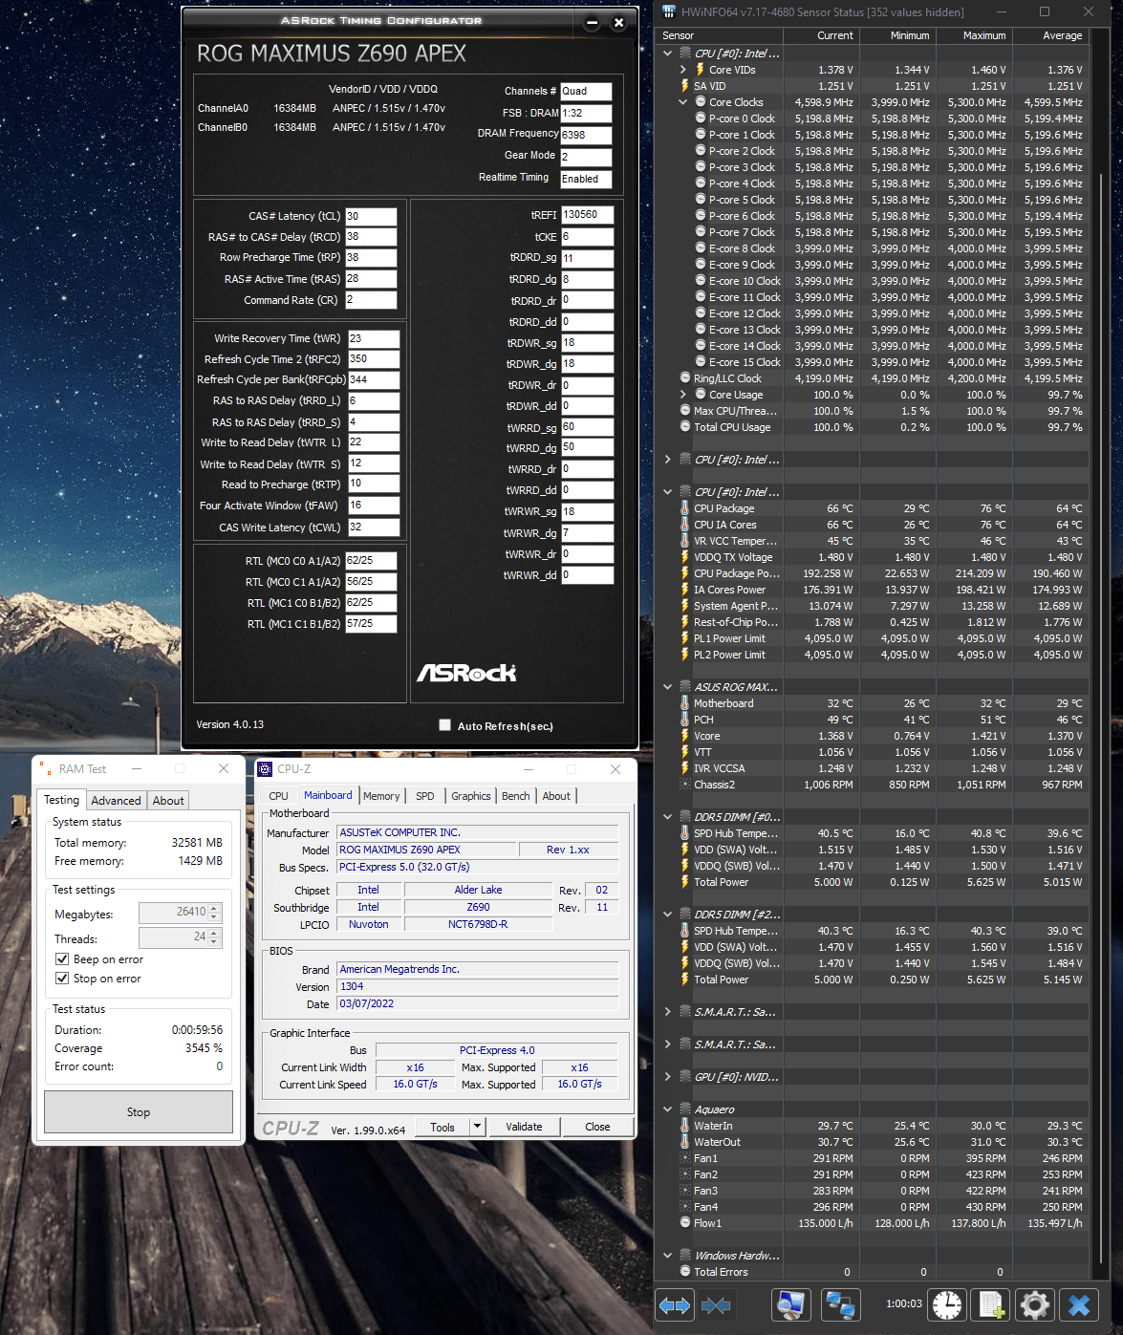Click the gauge icon beside Flow1
Image resolution: width=1123 pixels, height=1335 pixels.
[685, 1223]
